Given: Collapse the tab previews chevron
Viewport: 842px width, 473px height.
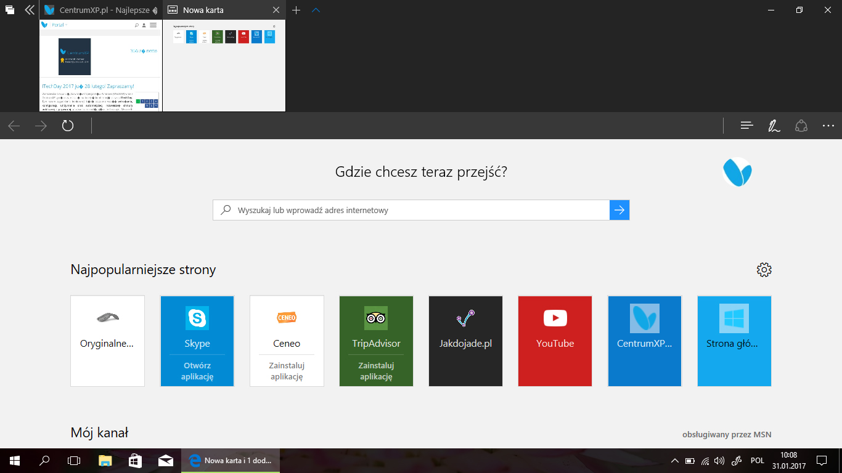Looking at the screenshot, I should (x=316, y=10).
